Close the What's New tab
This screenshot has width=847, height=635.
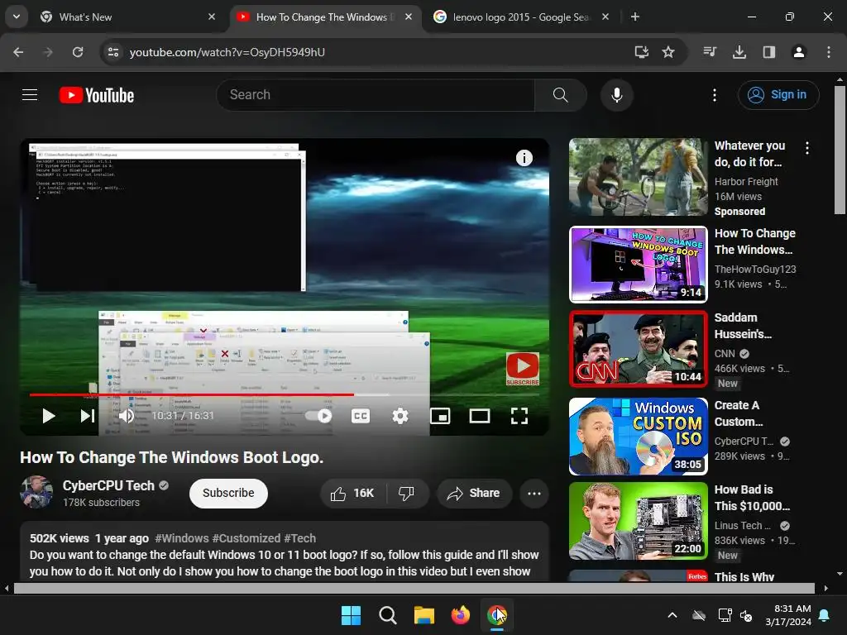pyautogui.click(x=212, y=17)
